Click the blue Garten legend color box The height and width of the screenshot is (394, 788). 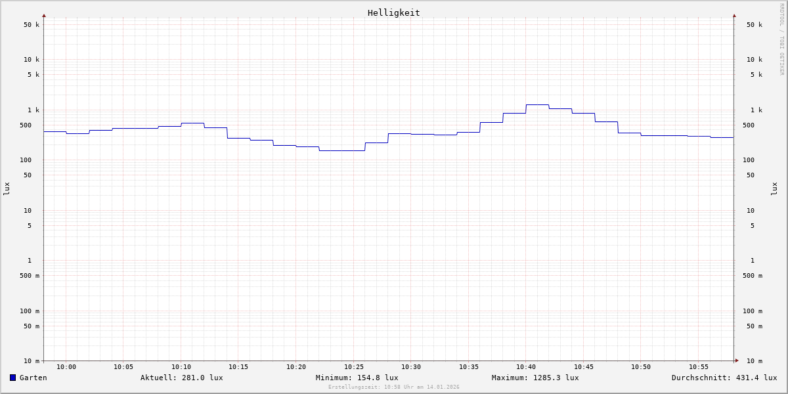coord(12,378)
